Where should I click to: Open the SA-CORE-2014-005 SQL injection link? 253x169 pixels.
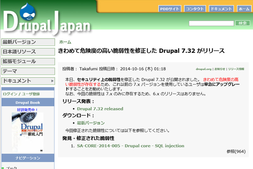point(130,146)
